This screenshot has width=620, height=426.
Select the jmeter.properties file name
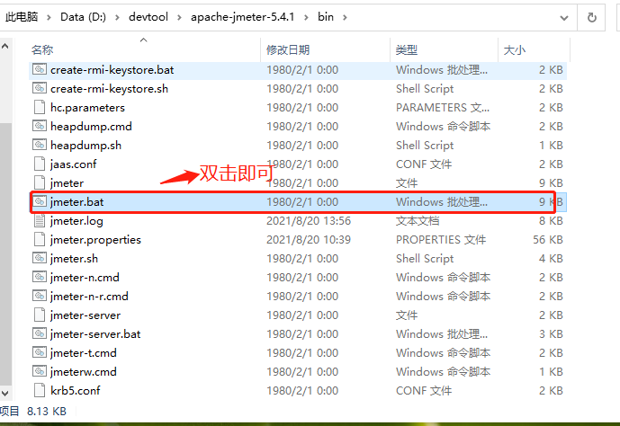tap(95, 240)
